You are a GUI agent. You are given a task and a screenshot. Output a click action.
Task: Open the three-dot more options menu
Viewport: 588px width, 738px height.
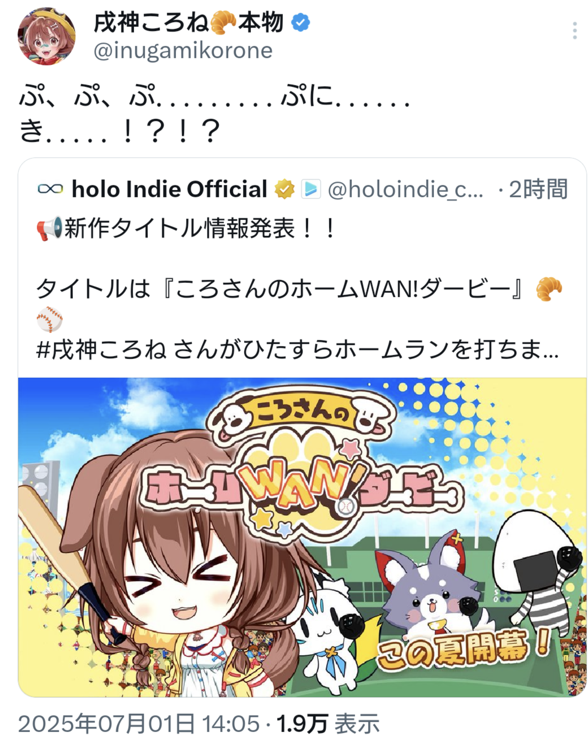pyautogui.click(x=575, y=31)
